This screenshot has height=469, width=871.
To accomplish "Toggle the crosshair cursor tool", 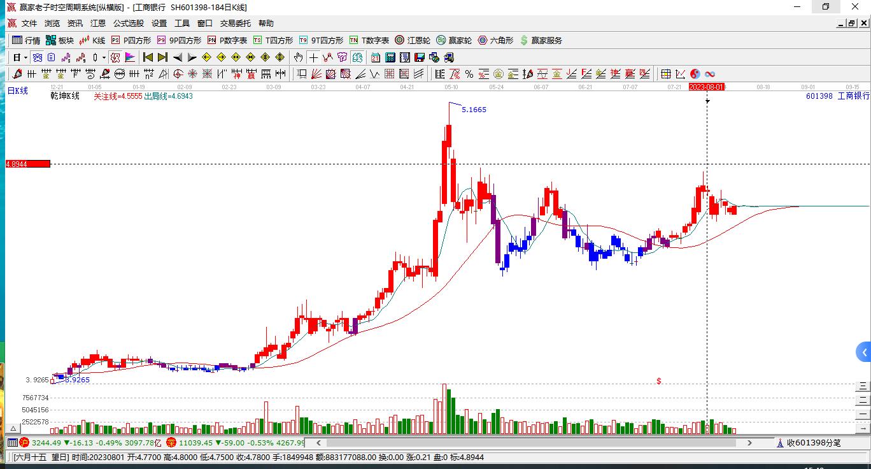I will pos(313,57).
